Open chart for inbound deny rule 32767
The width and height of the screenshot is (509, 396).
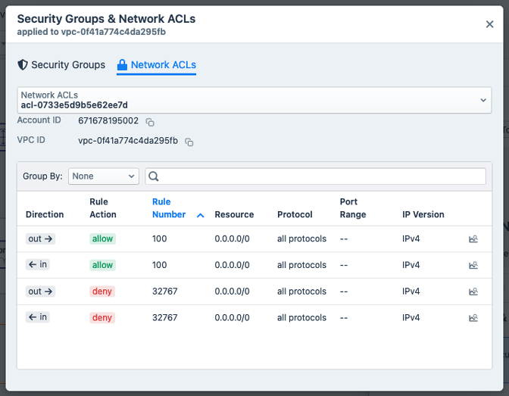pyautogui.click(x=473, y=318)
